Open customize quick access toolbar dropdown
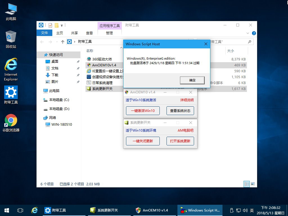288x216 pixels. tap(62, 25)
